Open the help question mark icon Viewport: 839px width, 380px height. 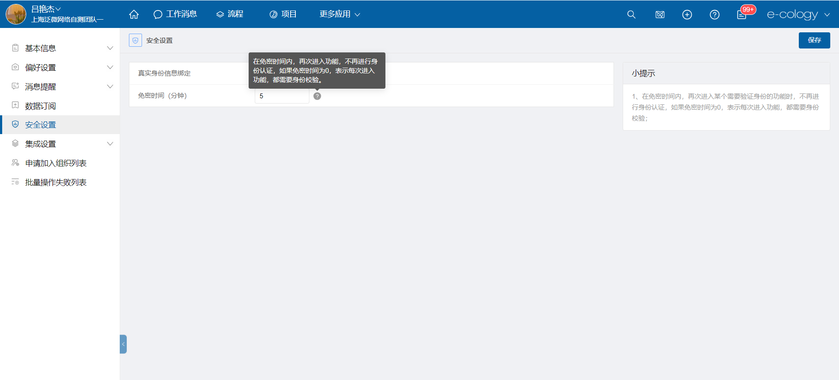coord(714,14)
